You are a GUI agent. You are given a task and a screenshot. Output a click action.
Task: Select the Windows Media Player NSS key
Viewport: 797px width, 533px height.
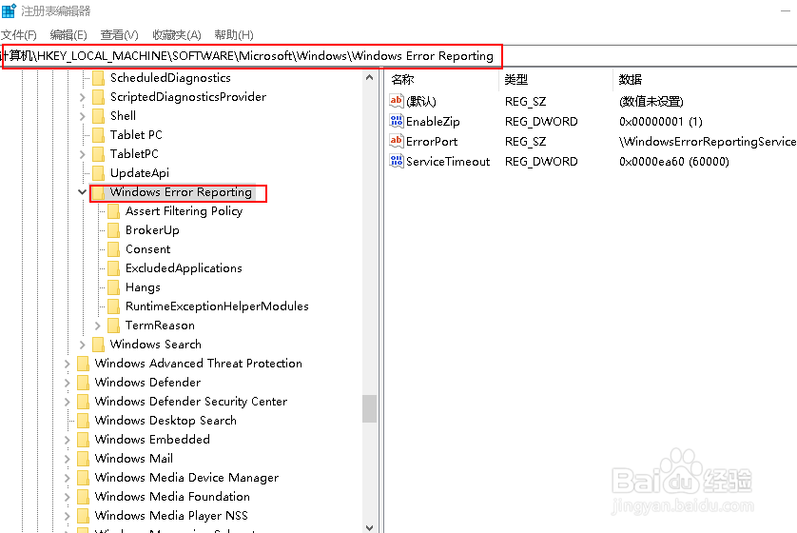171,516
